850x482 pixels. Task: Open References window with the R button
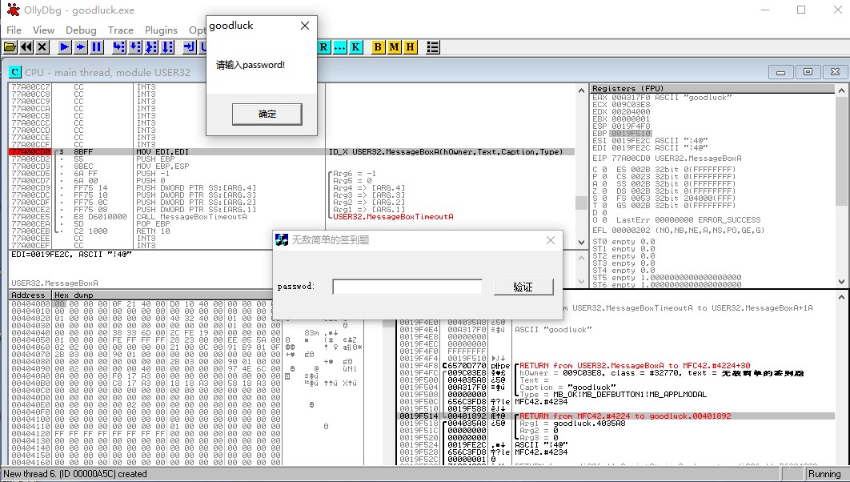click(x=323, y=47)
